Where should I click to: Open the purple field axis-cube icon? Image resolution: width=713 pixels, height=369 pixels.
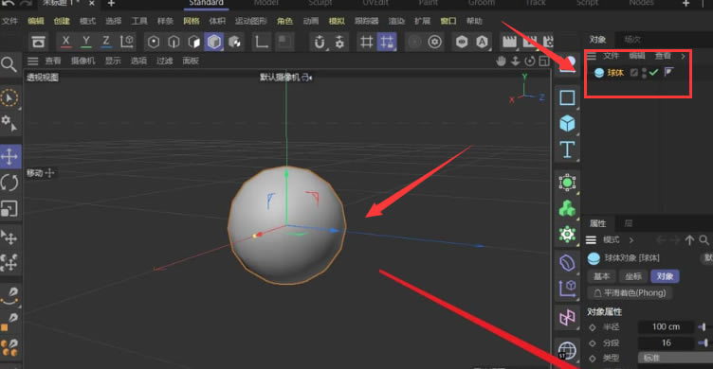[567, 289]
